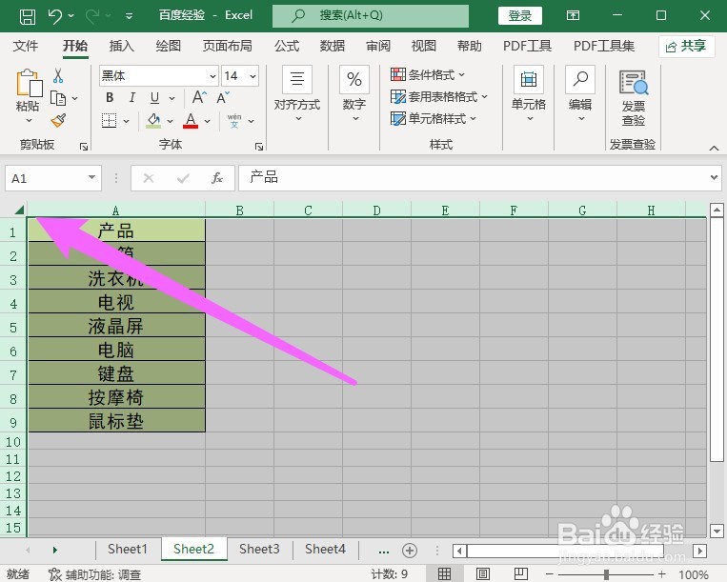Click the Undo arrow icon
This screenshot has height=582, width=727.
pyautogui.click(x=54, y=16)
